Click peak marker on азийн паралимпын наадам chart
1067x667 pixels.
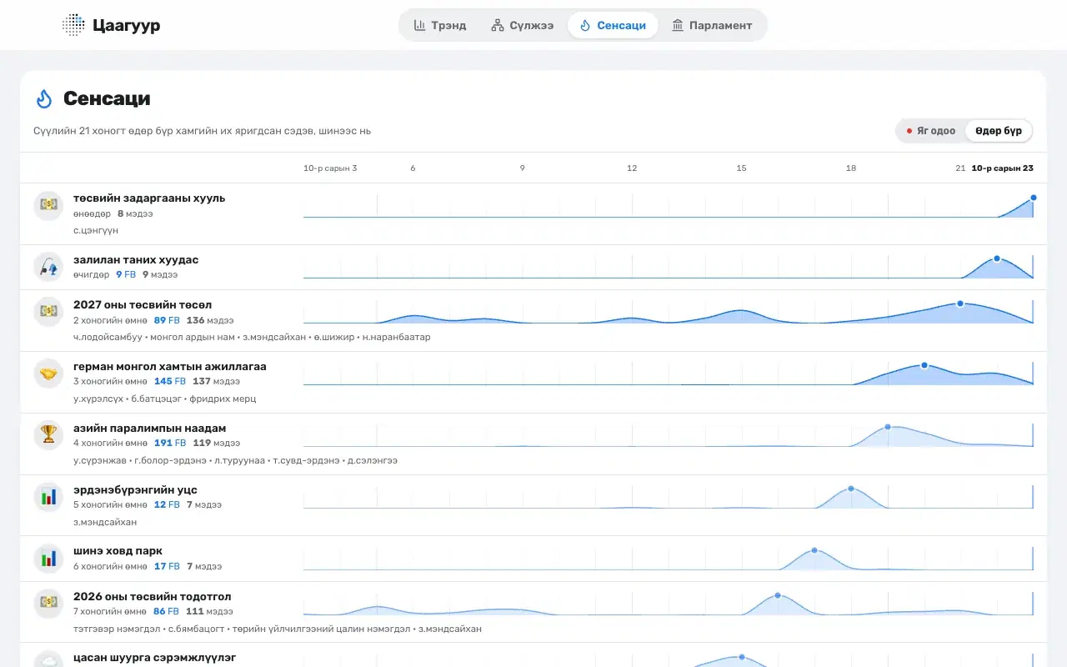888,427
